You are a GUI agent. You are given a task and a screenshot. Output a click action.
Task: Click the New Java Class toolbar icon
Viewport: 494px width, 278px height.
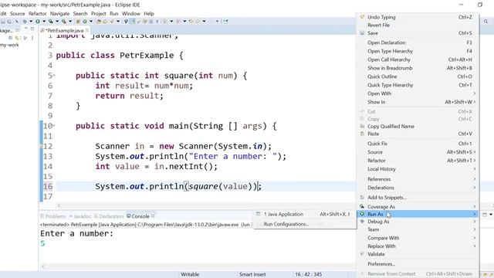[x=84, y=22]
